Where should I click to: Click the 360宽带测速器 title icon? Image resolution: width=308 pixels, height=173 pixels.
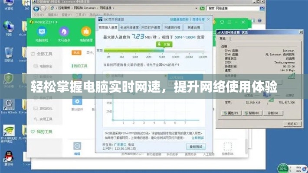(100, 19)
